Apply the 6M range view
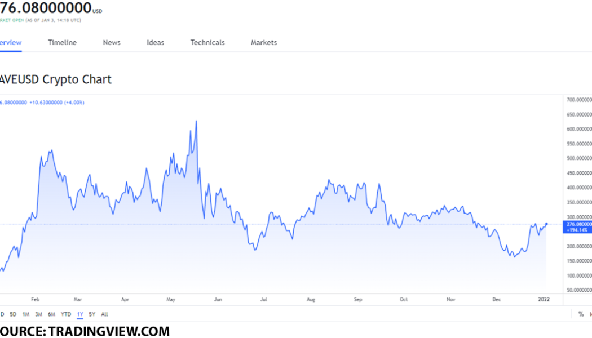 51,314
